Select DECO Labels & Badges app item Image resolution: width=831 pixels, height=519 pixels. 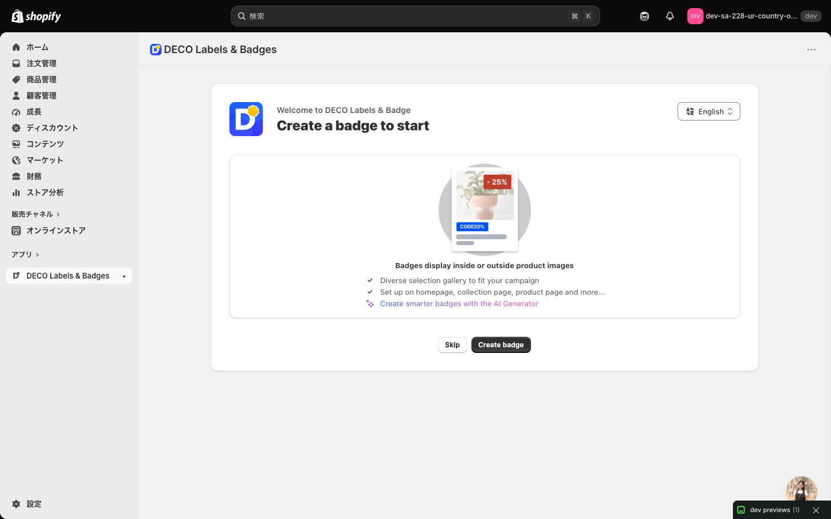[69, 276]
